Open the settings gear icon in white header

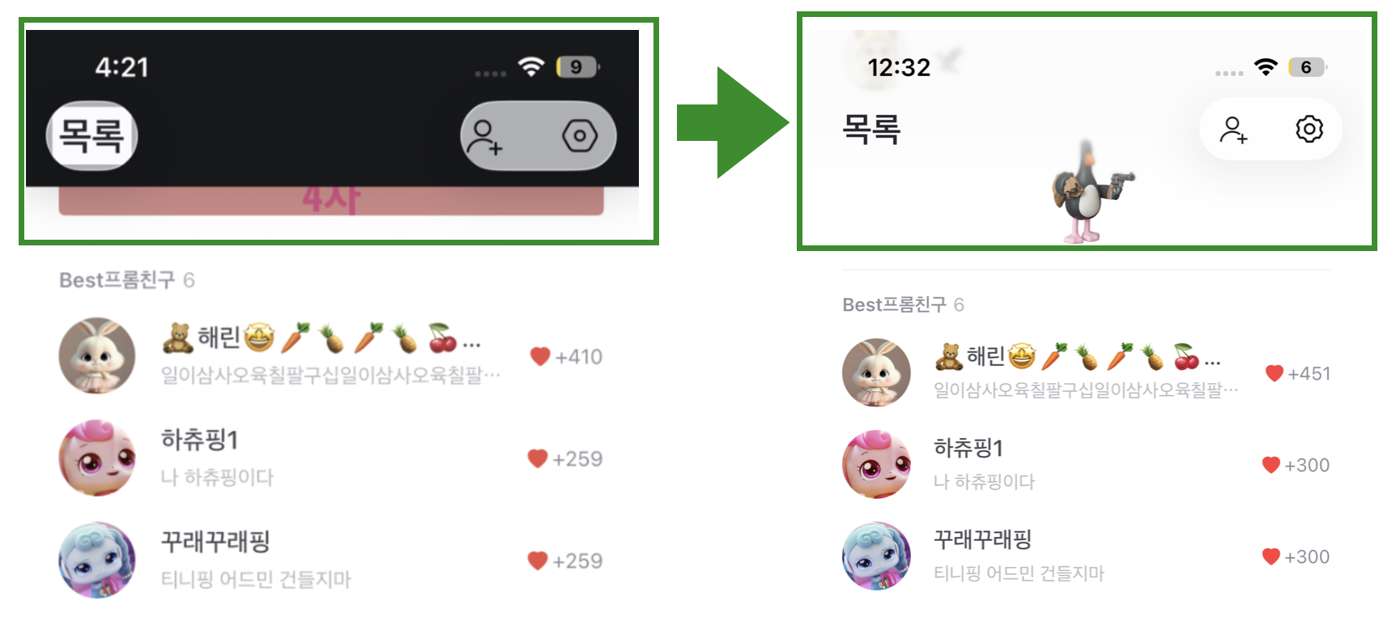pyautogui.click(x=1309, y=129)
